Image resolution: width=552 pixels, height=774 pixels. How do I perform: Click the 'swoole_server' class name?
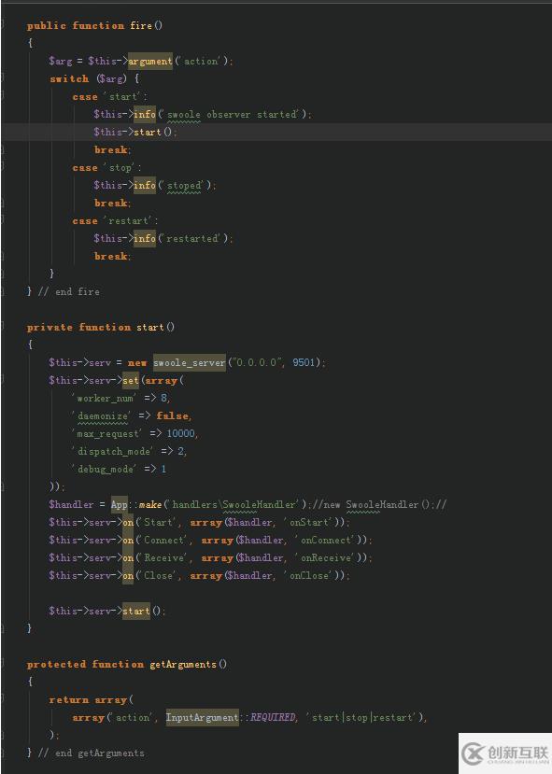click(189, 363)
